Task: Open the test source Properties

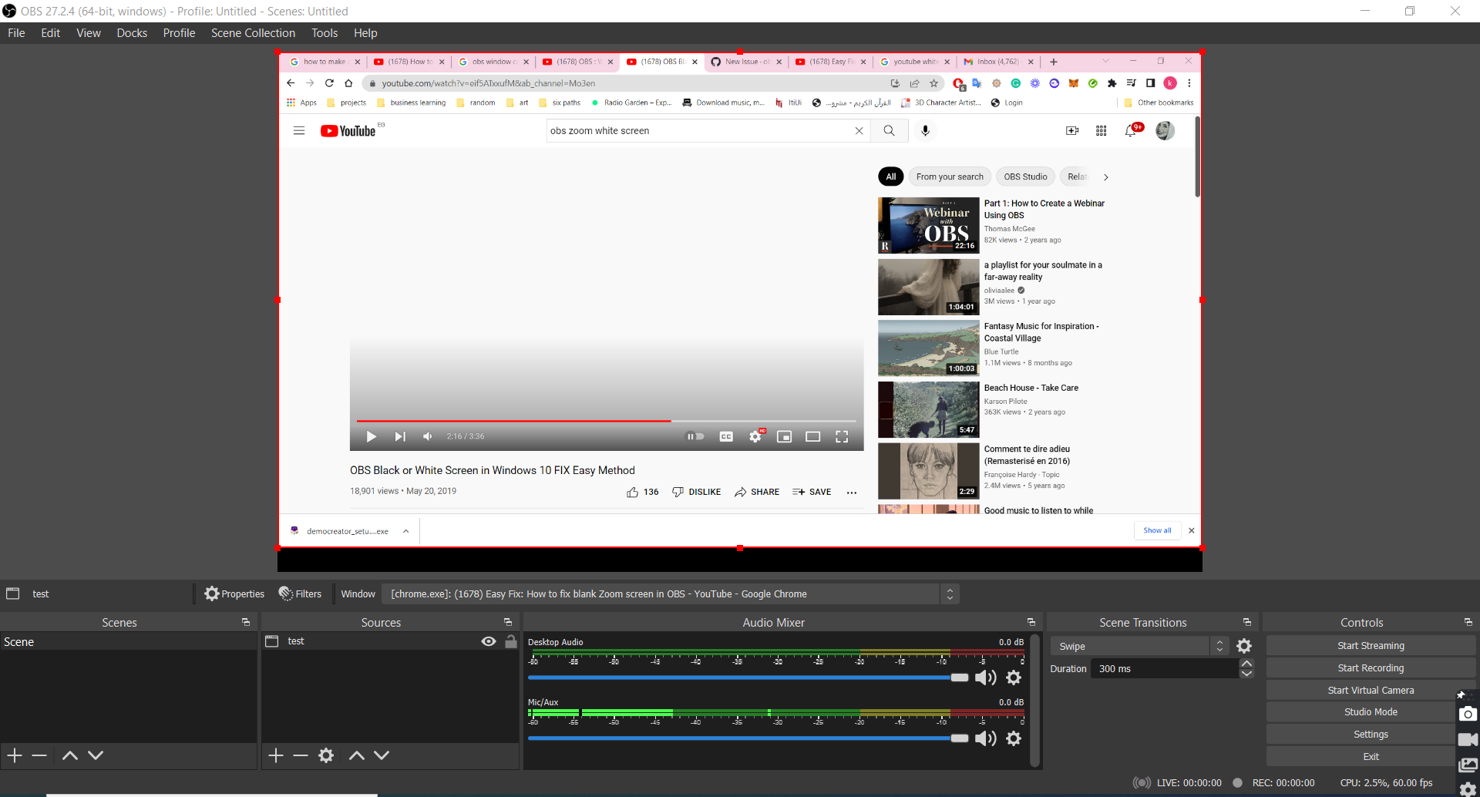Action: tap(234, 594)
